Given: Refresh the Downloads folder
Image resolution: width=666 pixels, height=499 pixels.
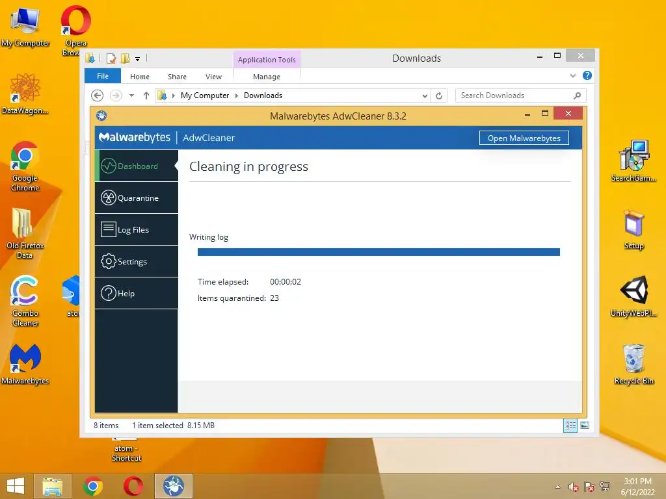Looking at the screenshot, I should click(439, 96).
